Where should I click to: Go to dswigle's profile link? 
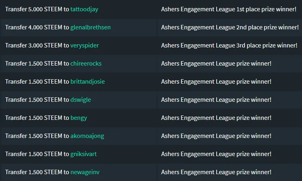click(81, 100)
